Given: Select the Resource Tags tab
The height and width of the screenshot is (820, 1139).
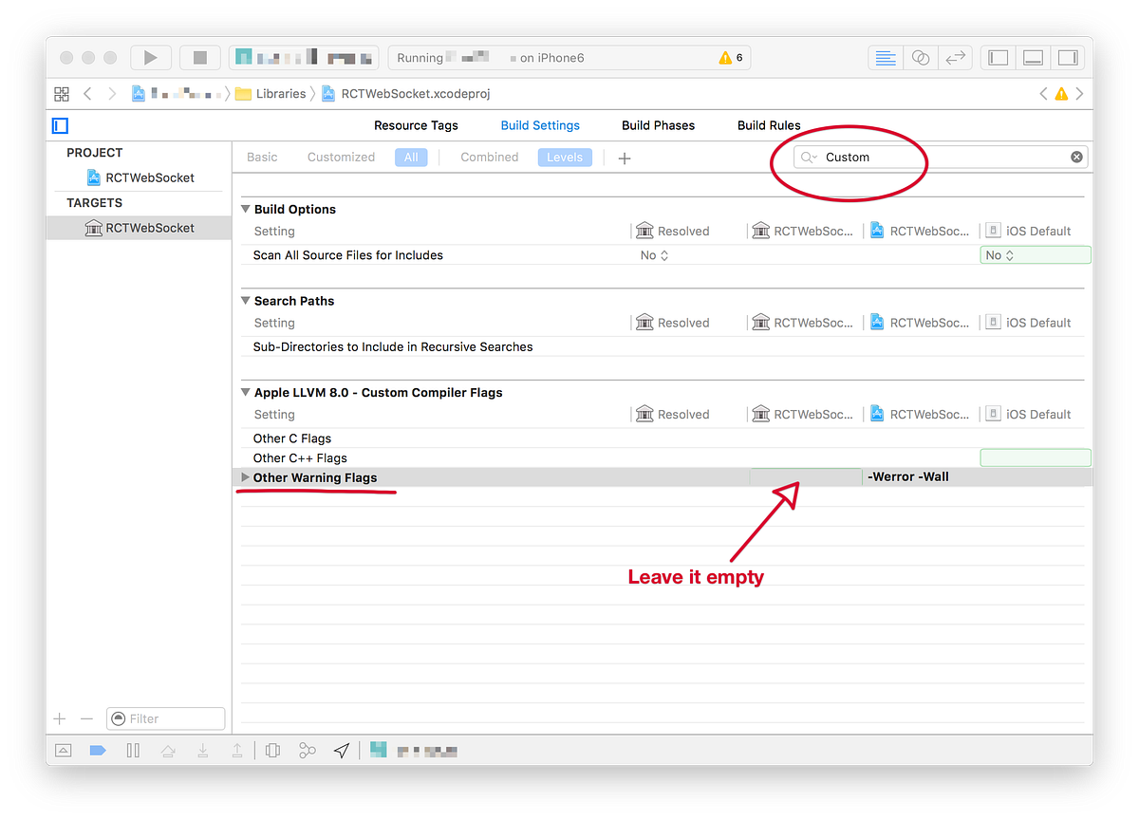Looking at the screenshot, I should 416,124.
